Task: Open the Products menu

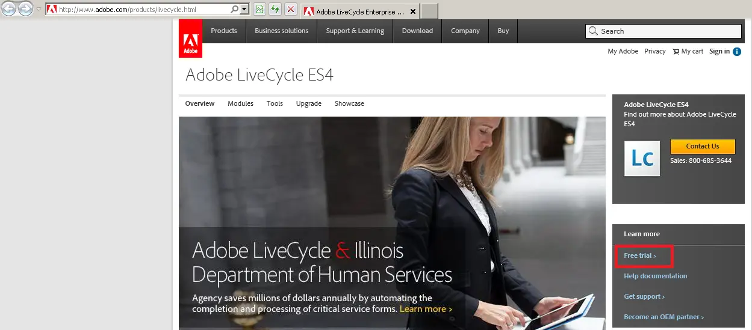Action: (x=224, y=31)
